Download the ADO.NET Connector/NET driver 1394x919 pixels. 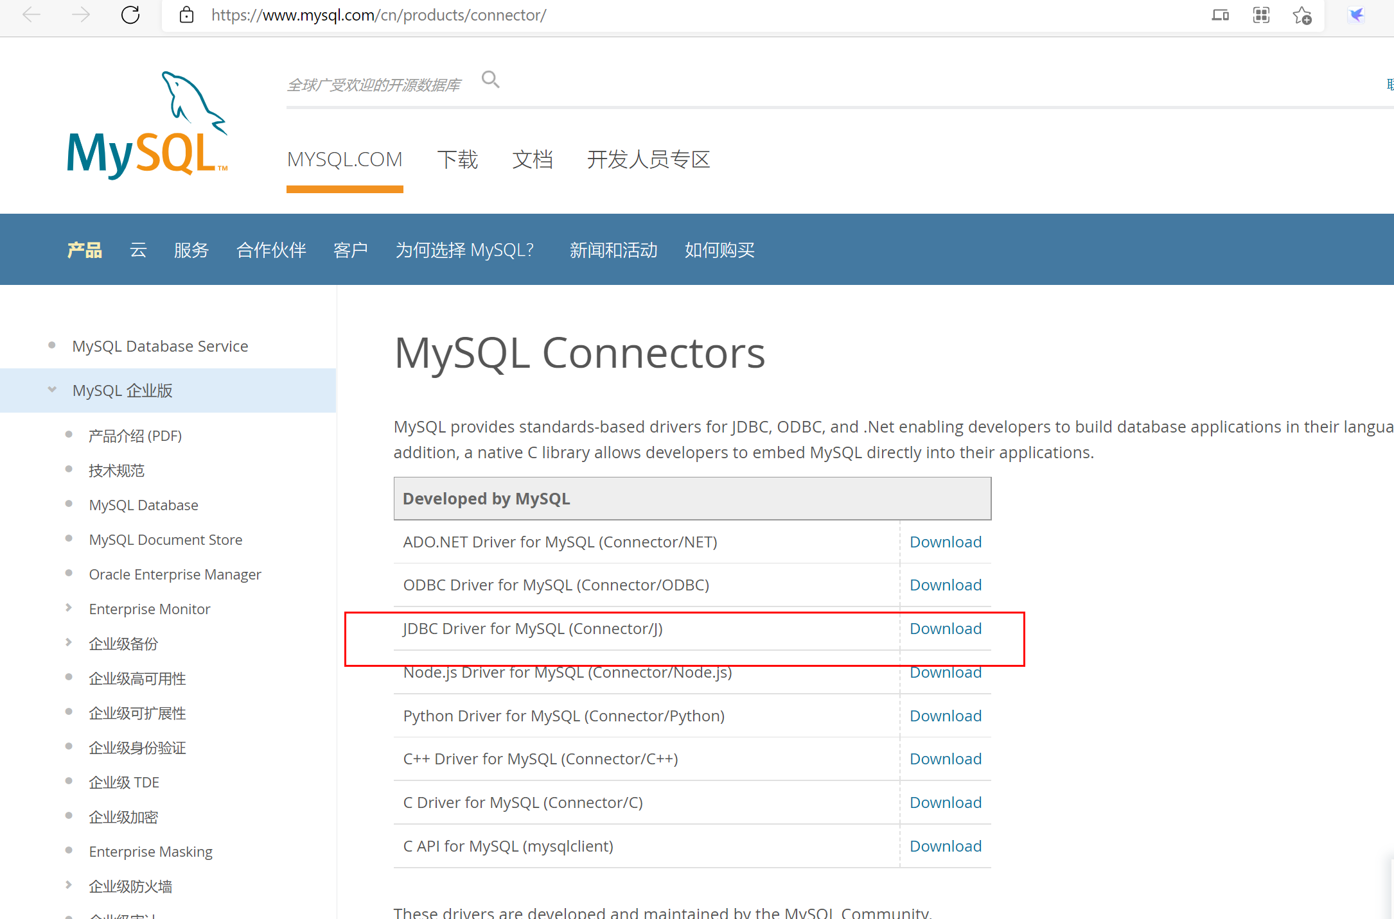[x=946, y=542]
